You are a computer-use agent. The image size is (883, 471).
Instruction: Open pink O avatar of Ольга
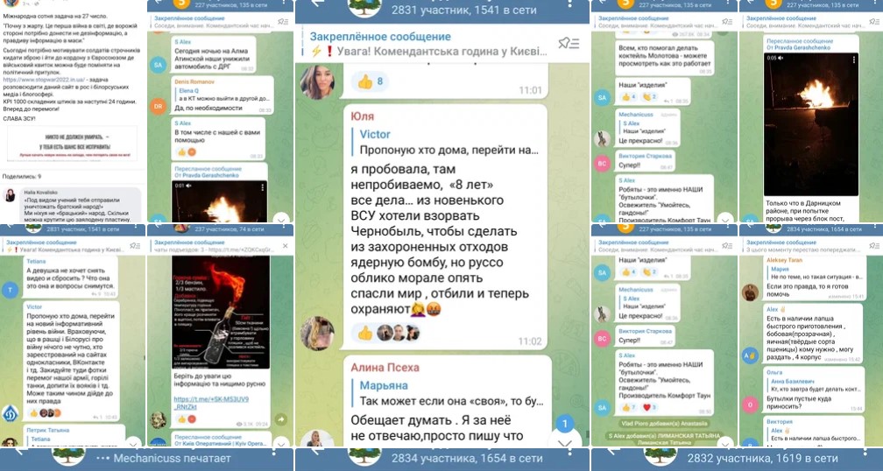(x=750, y=404)
